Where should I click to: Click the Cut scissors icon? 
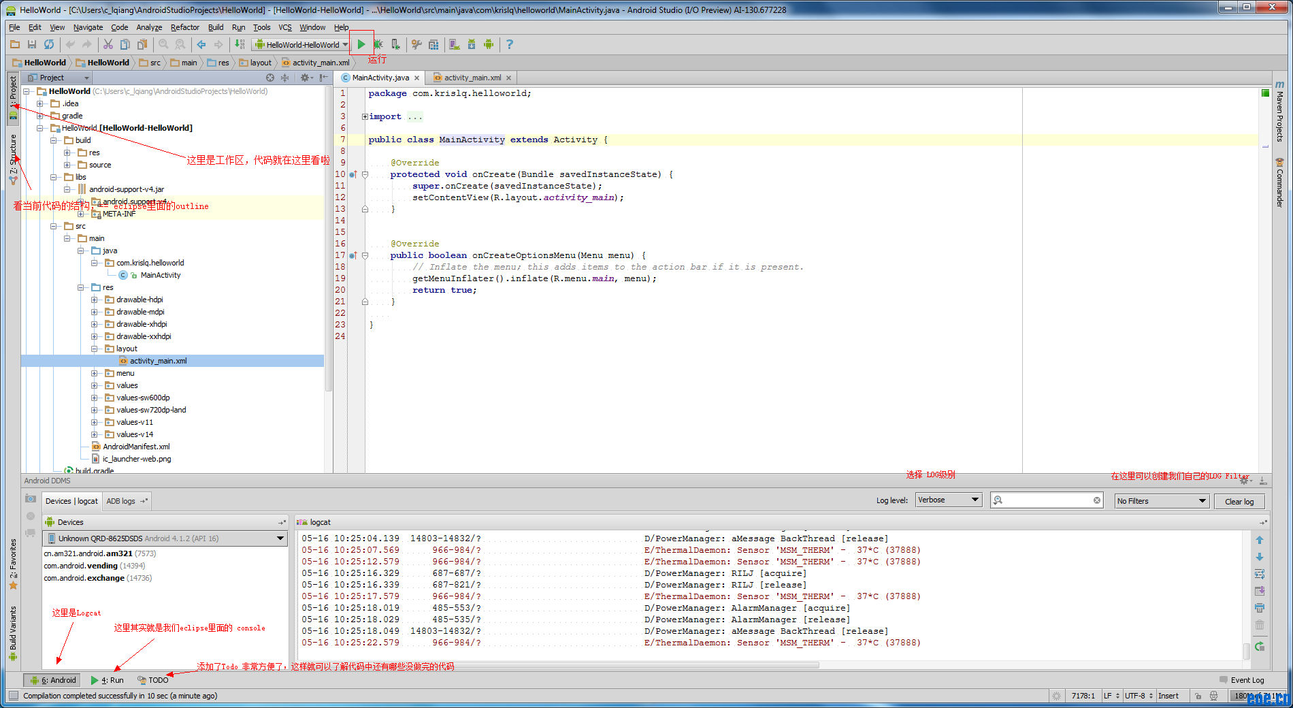[108, 44]
